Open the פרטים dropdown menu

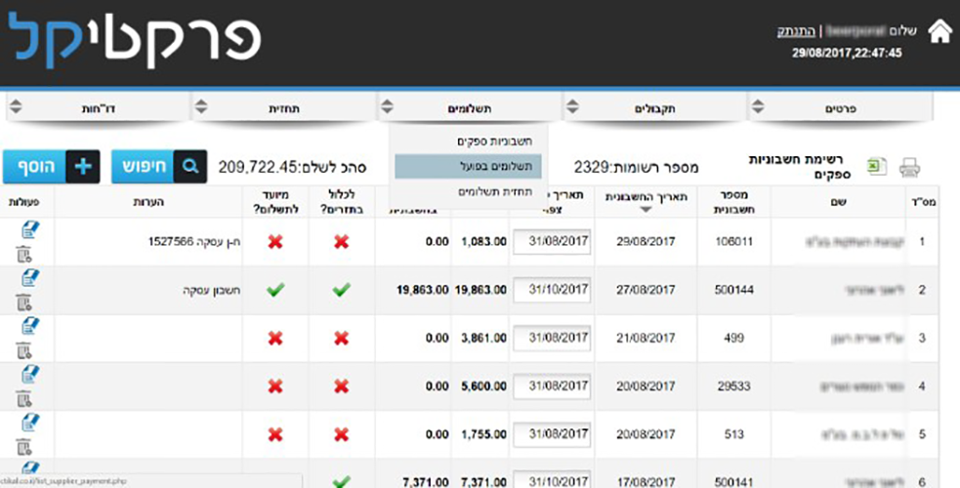tap(840, 108)
